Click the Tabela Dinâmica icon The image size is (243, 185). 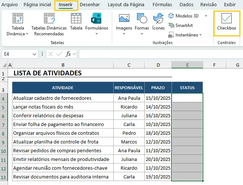[17, 19]
